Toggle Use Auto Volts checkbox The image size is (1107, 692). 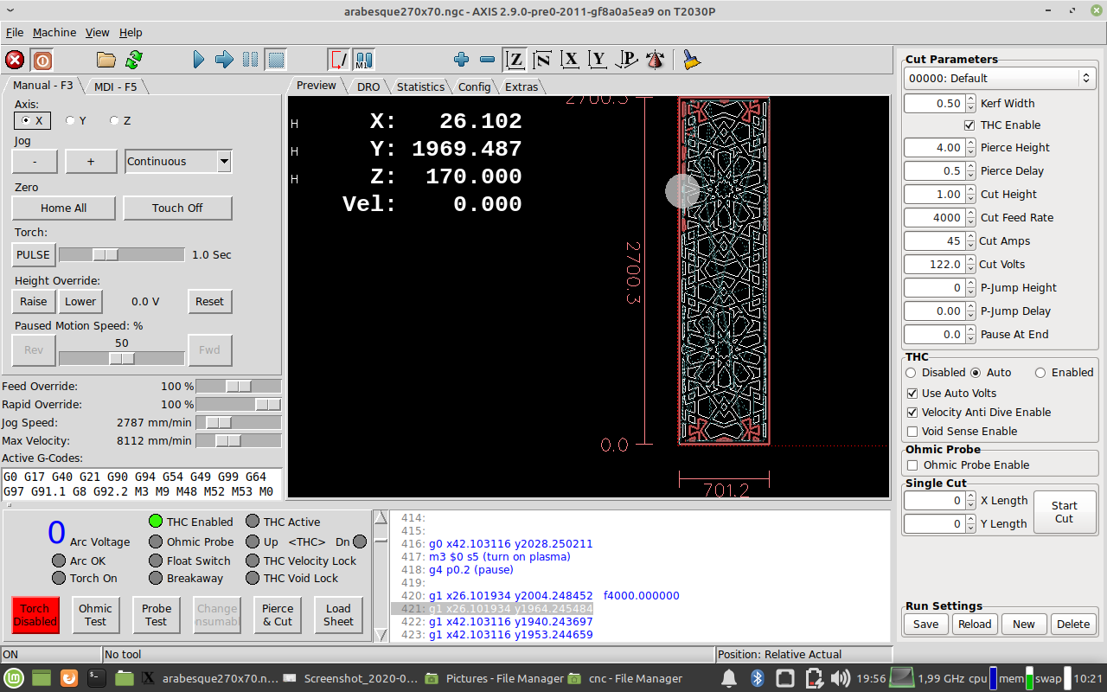tap(912, 394)
